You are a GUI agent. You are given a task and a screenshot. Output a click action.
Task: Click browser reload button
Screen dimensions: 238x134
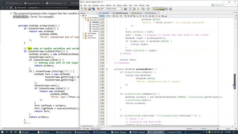[11, 7]
